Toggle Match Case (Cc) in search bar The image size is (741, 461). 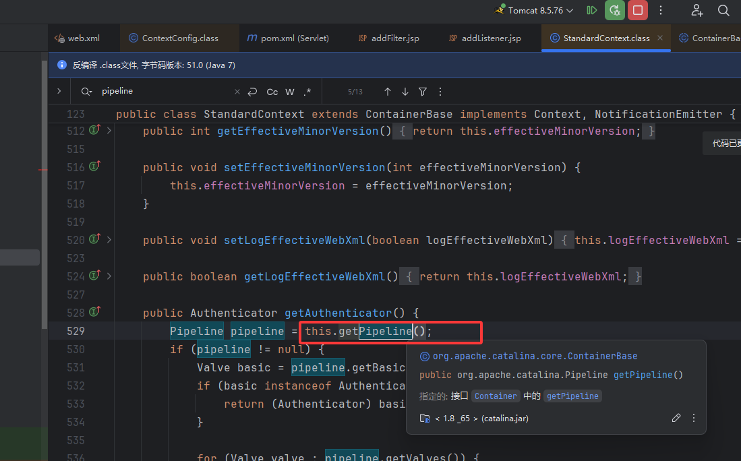(272, 92)
